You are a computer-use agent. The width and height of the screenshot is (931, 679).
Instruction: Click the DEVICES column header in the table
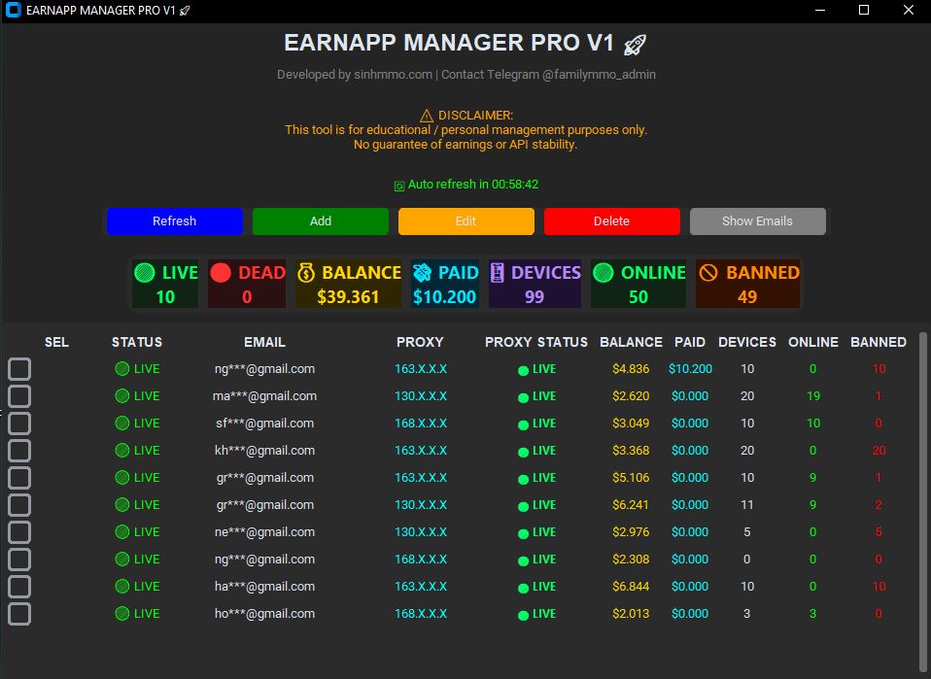(747, 342)
